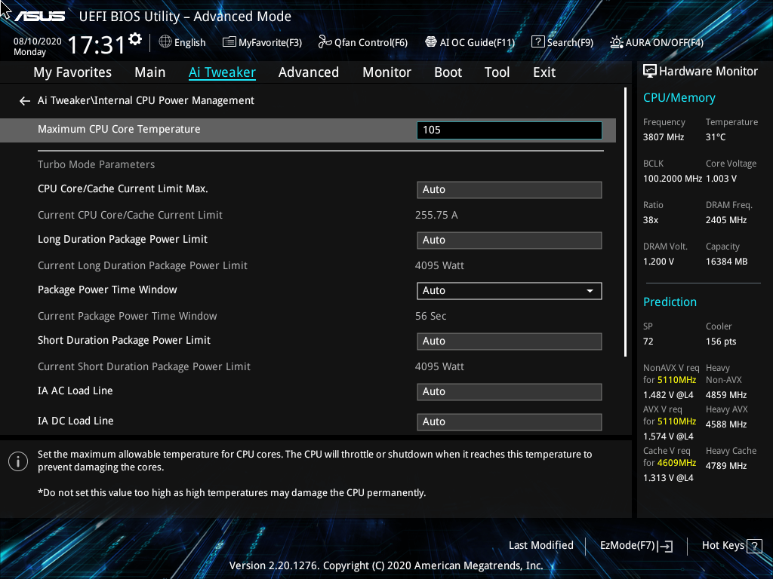
Task: Click the 1.003 V core voltage value
Action: 721,179
